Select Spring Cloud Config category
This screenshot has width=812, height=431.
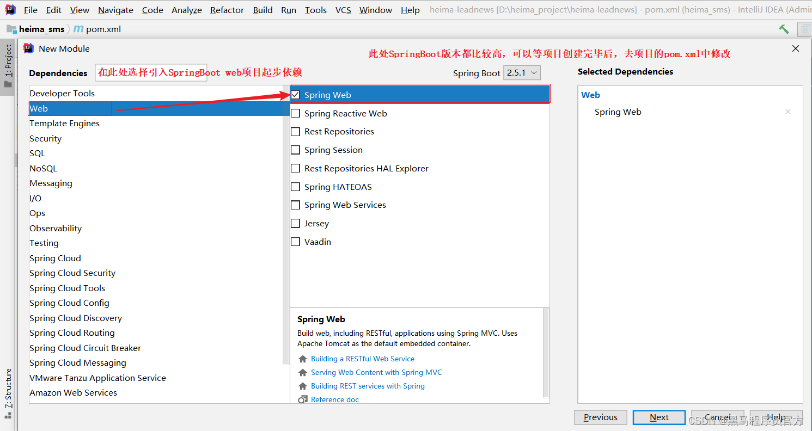(156, 303)
